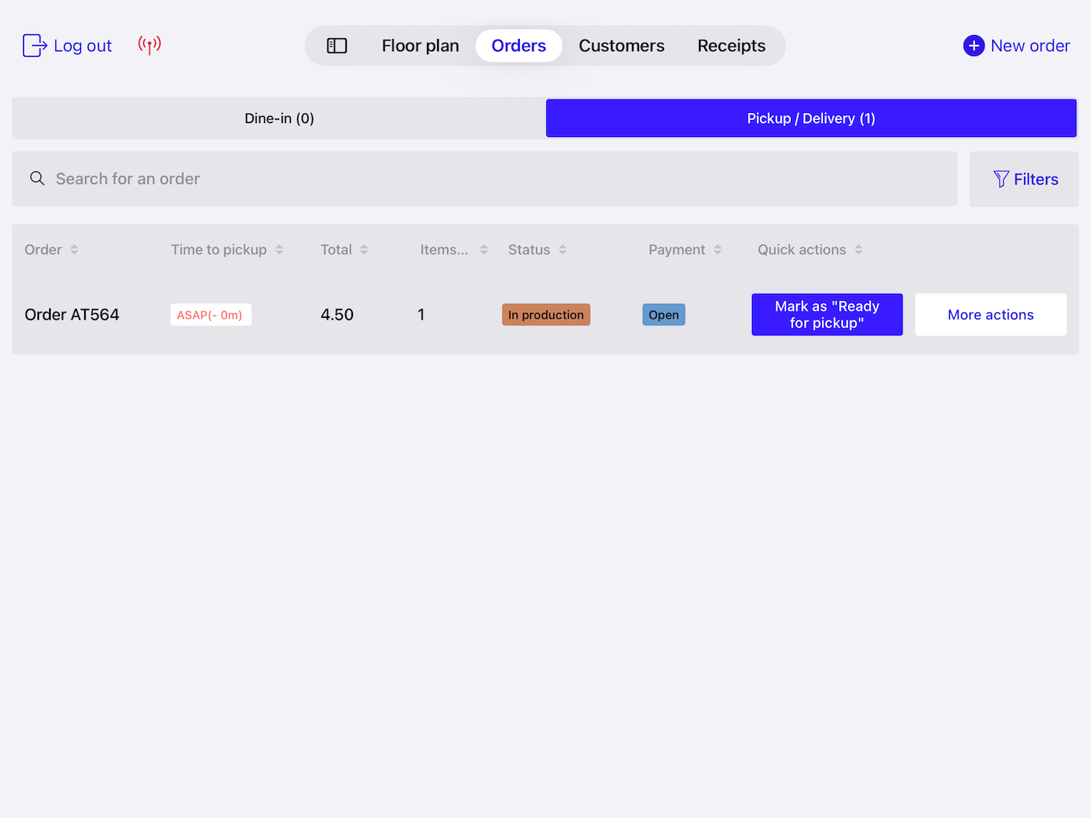Mark order as "Ready for pickup"
The width and height of the screenshot is (1091, 818).
coord(827,315)
